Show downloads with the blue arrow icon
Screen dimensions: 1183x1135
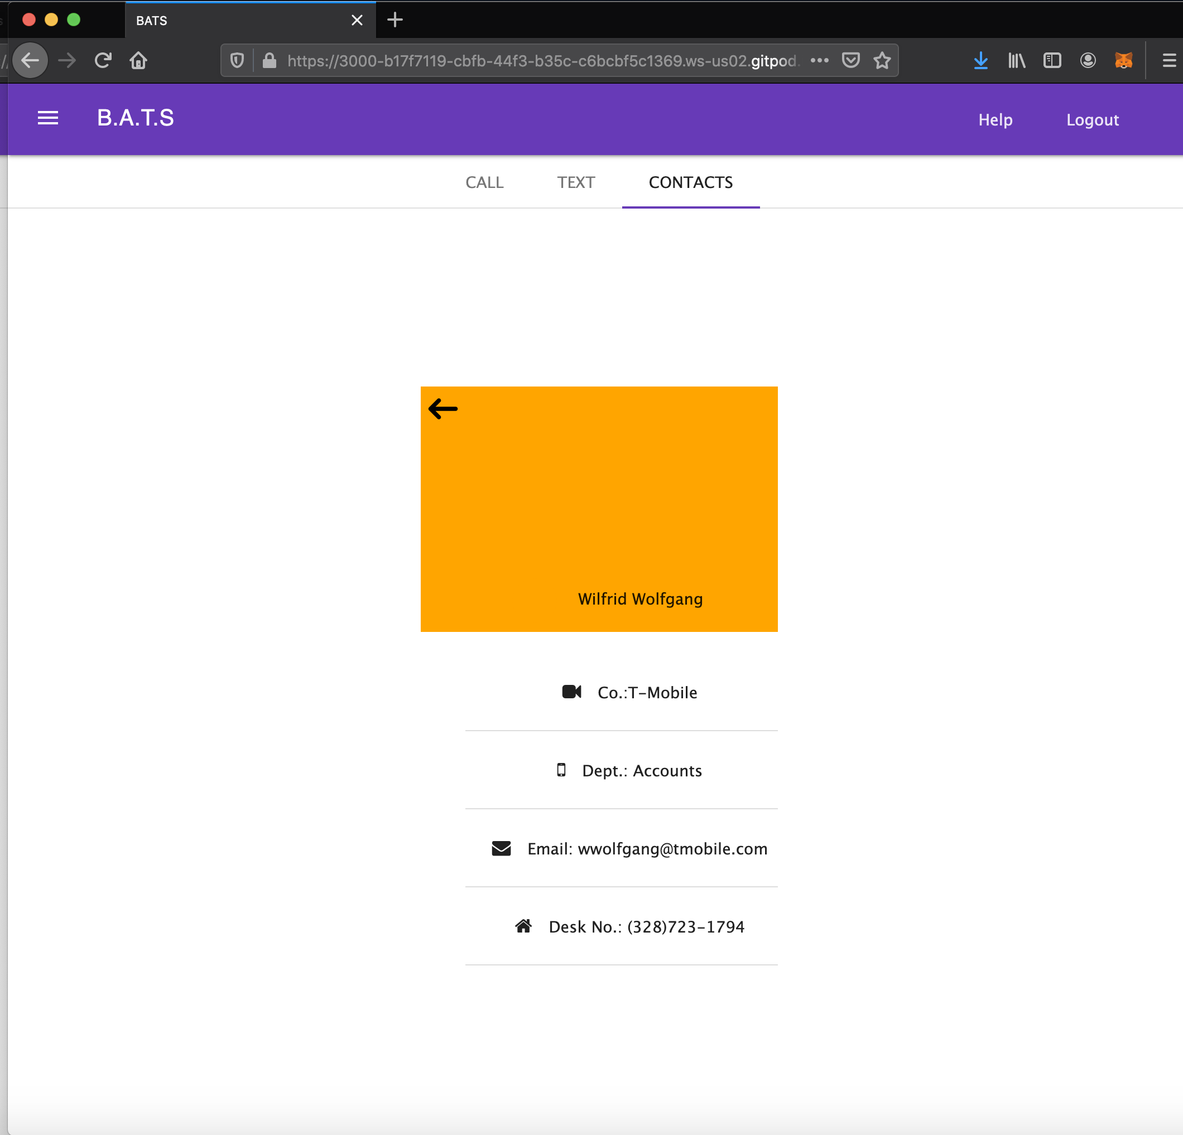click(981, 60)
